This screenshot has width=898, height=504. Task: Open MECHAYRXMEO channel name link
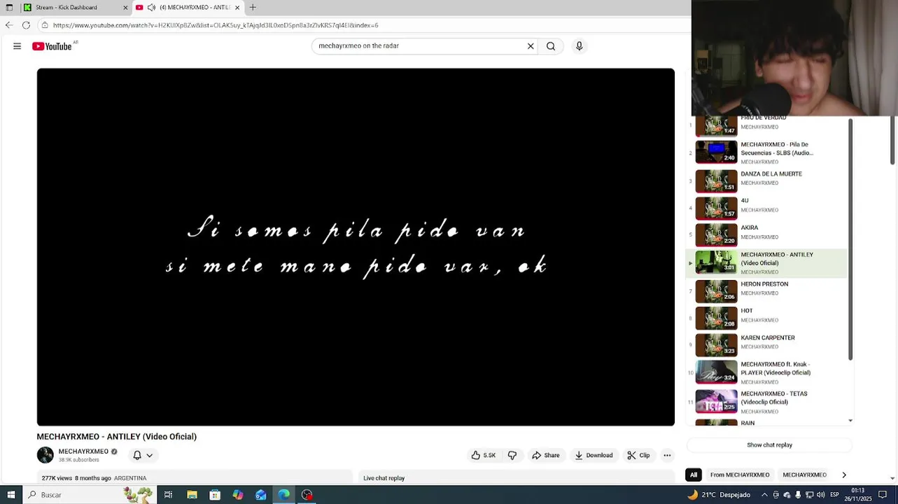[83, 451]
